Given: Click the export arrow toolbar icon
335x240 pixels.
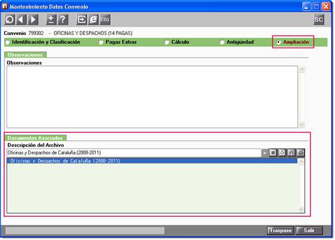Looking at the screenshot, I should tap(82, 20).
